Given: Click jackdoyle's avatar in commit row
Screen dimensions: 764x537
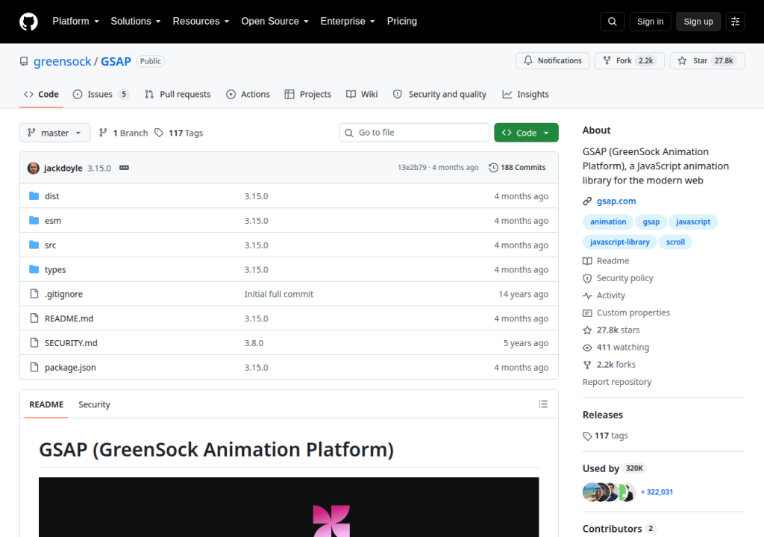Looking at the screenshot, I should (x=33, y=168).
